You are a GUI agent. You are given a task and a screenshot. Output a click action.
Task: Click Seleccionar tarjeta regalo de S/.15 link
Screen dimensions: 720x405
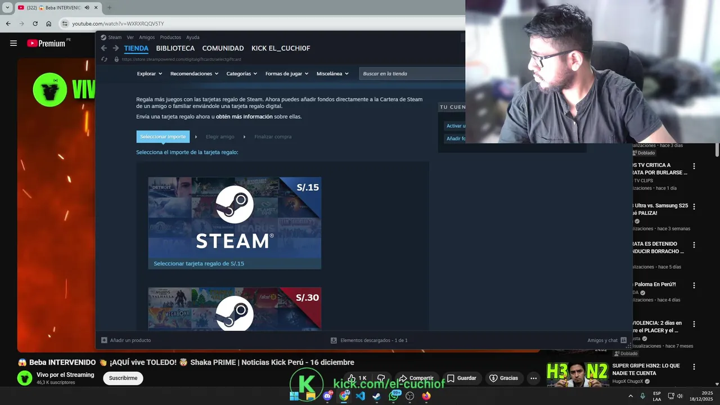point(199,264)
